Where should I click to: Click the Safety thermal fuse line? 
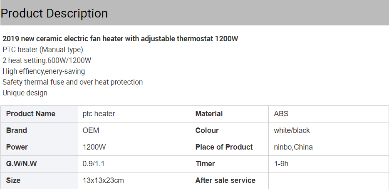click(73, 82)
